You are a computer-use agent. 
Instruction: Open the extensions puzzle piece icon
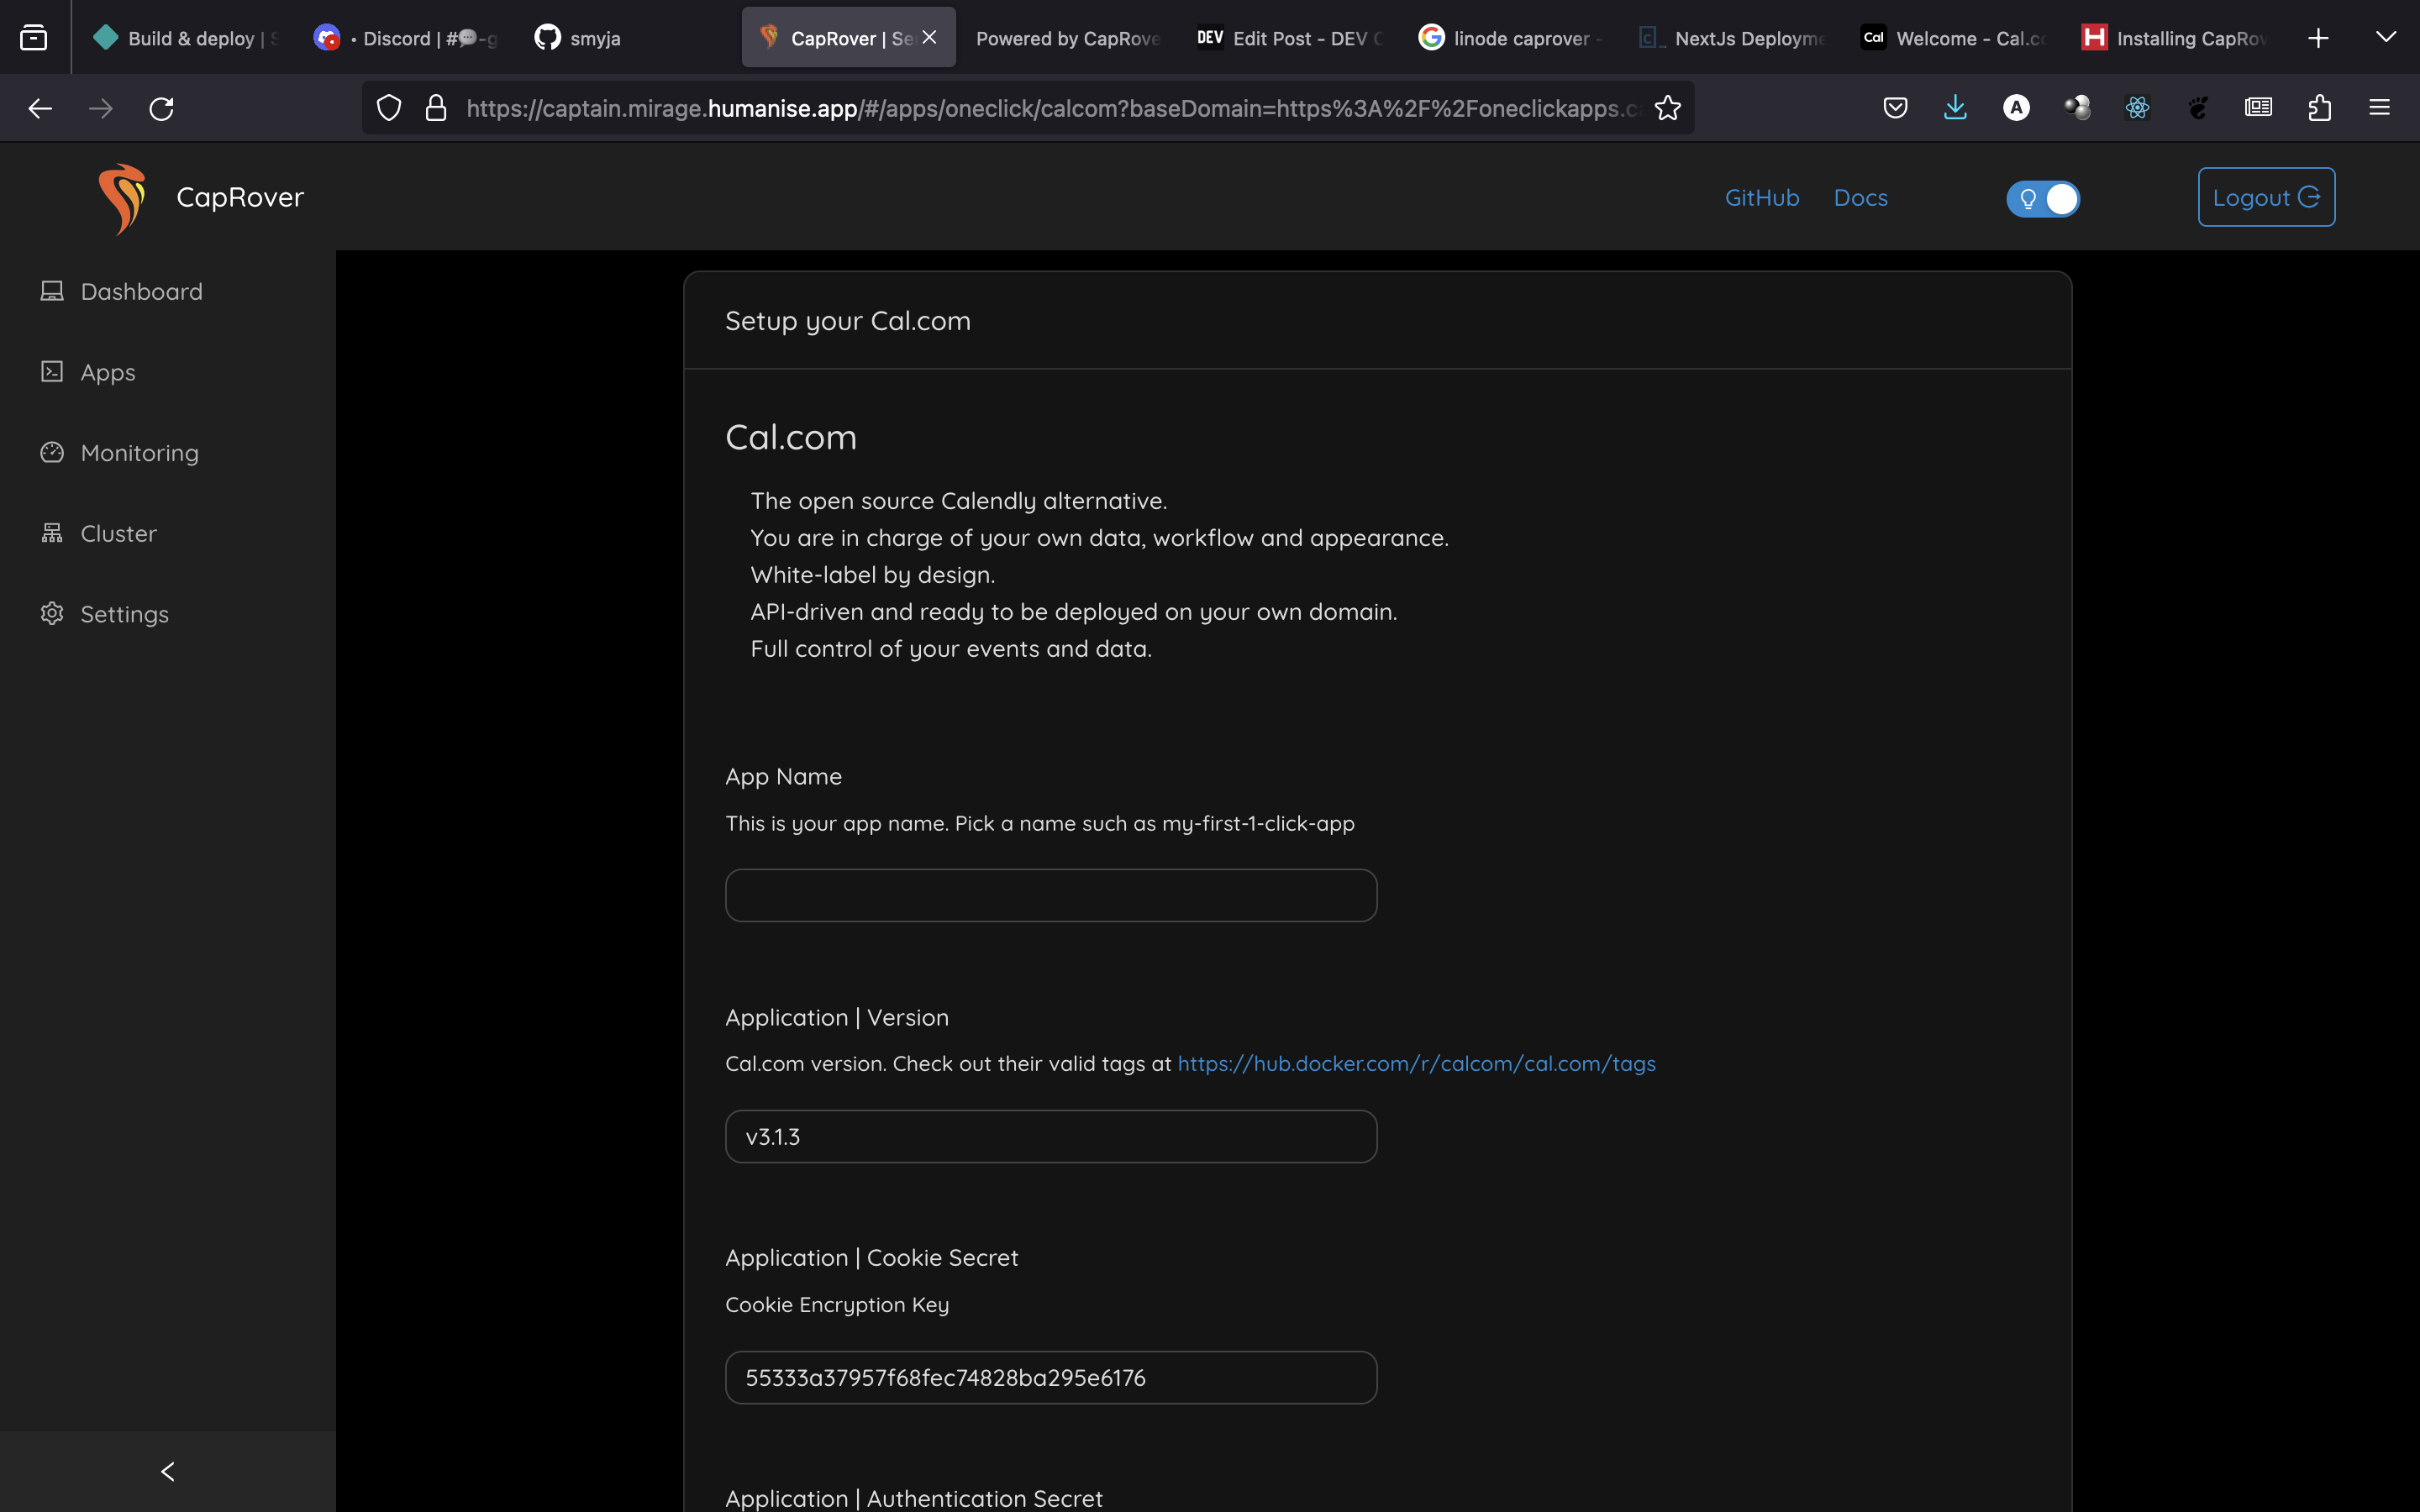click(2319, 108)
